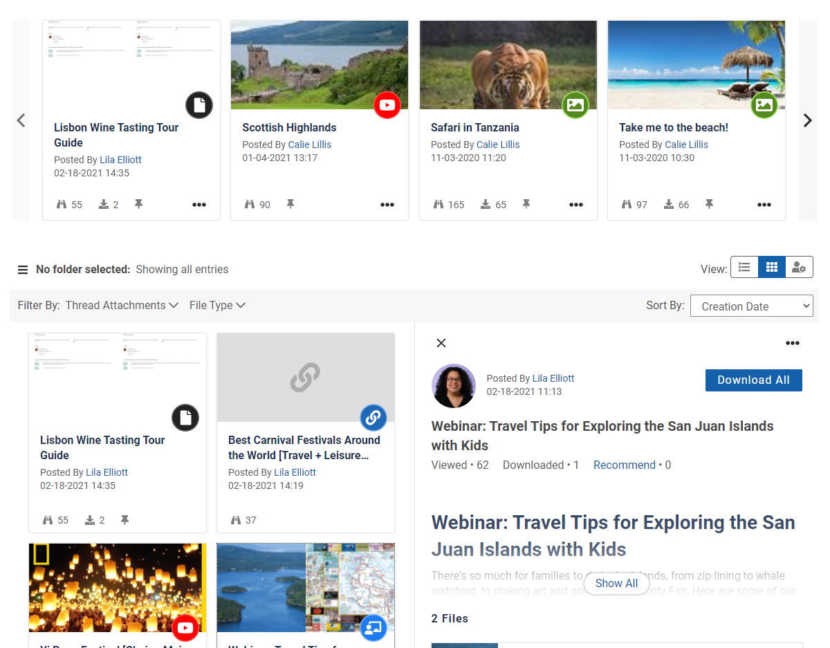Click document badge on grid Lisbon Wine card

coord(185,418)
